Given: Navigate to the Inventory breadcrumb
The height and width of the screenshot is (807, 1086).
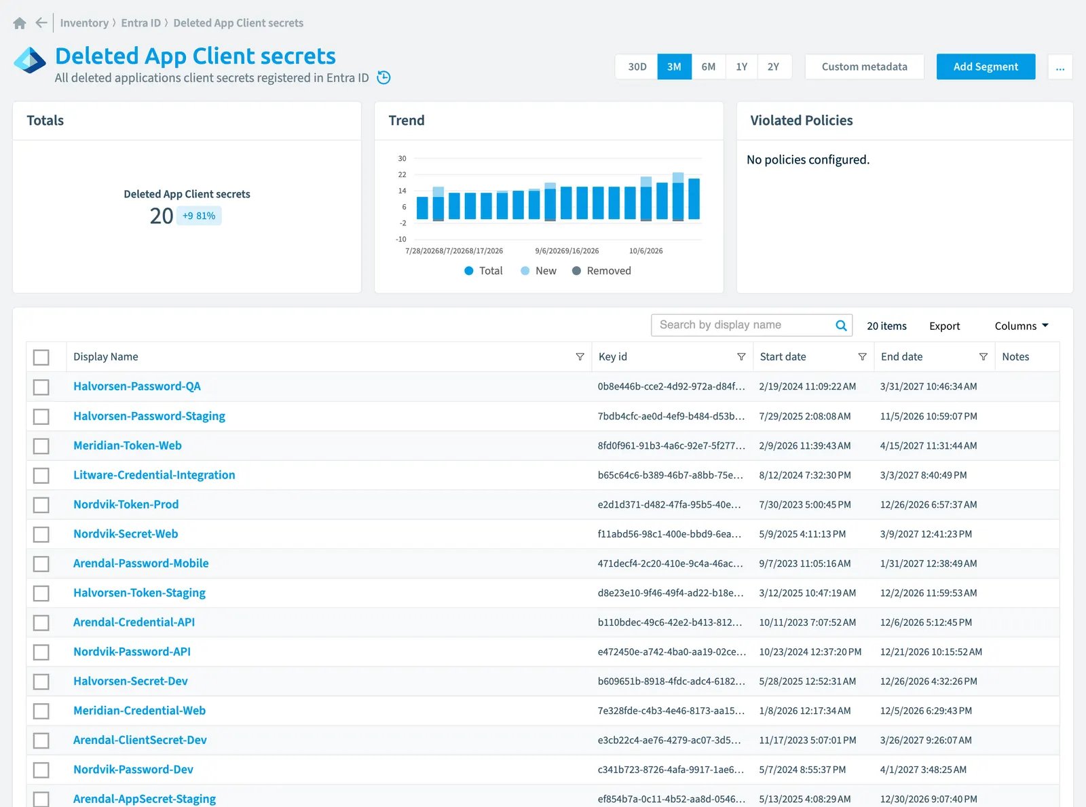Looking at the screenshot, I should point(84,23).
